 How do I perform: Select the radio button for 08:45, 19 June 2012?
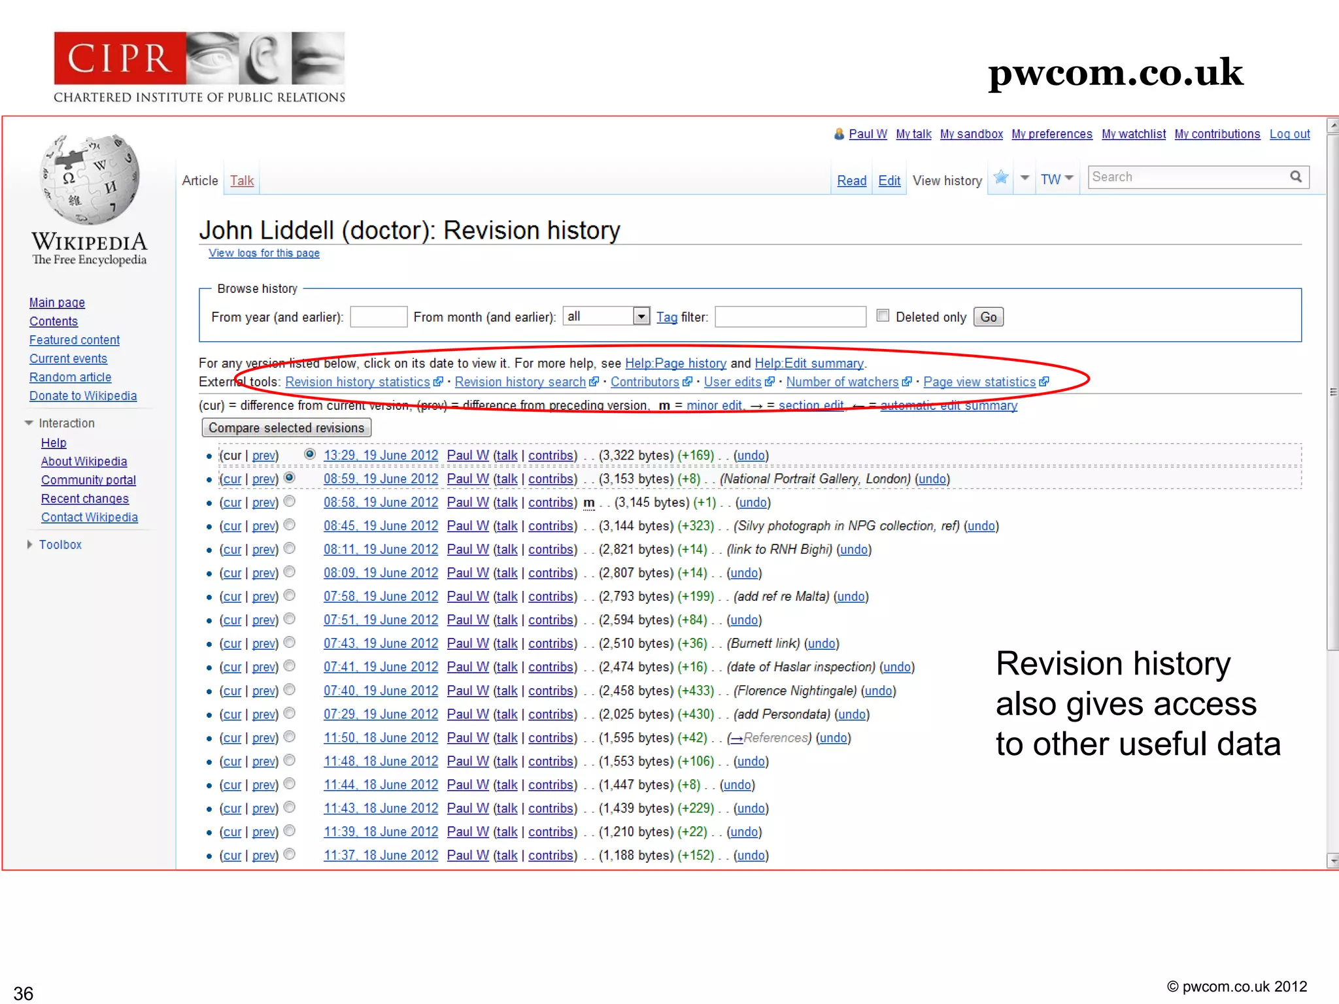290,524
